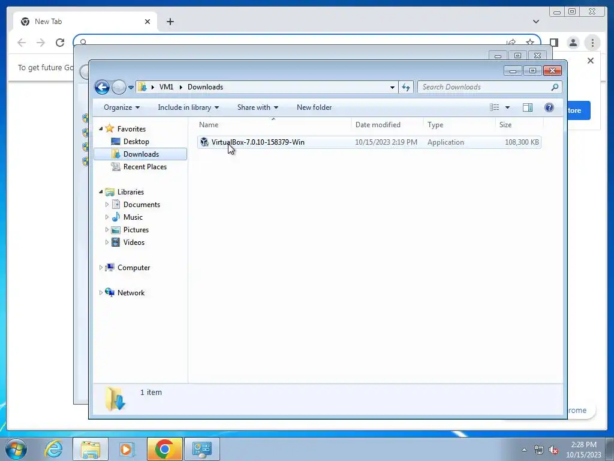Bookmark this page with the star icon
This screenshot has height=461, width=614.
[x=530, y=42]
